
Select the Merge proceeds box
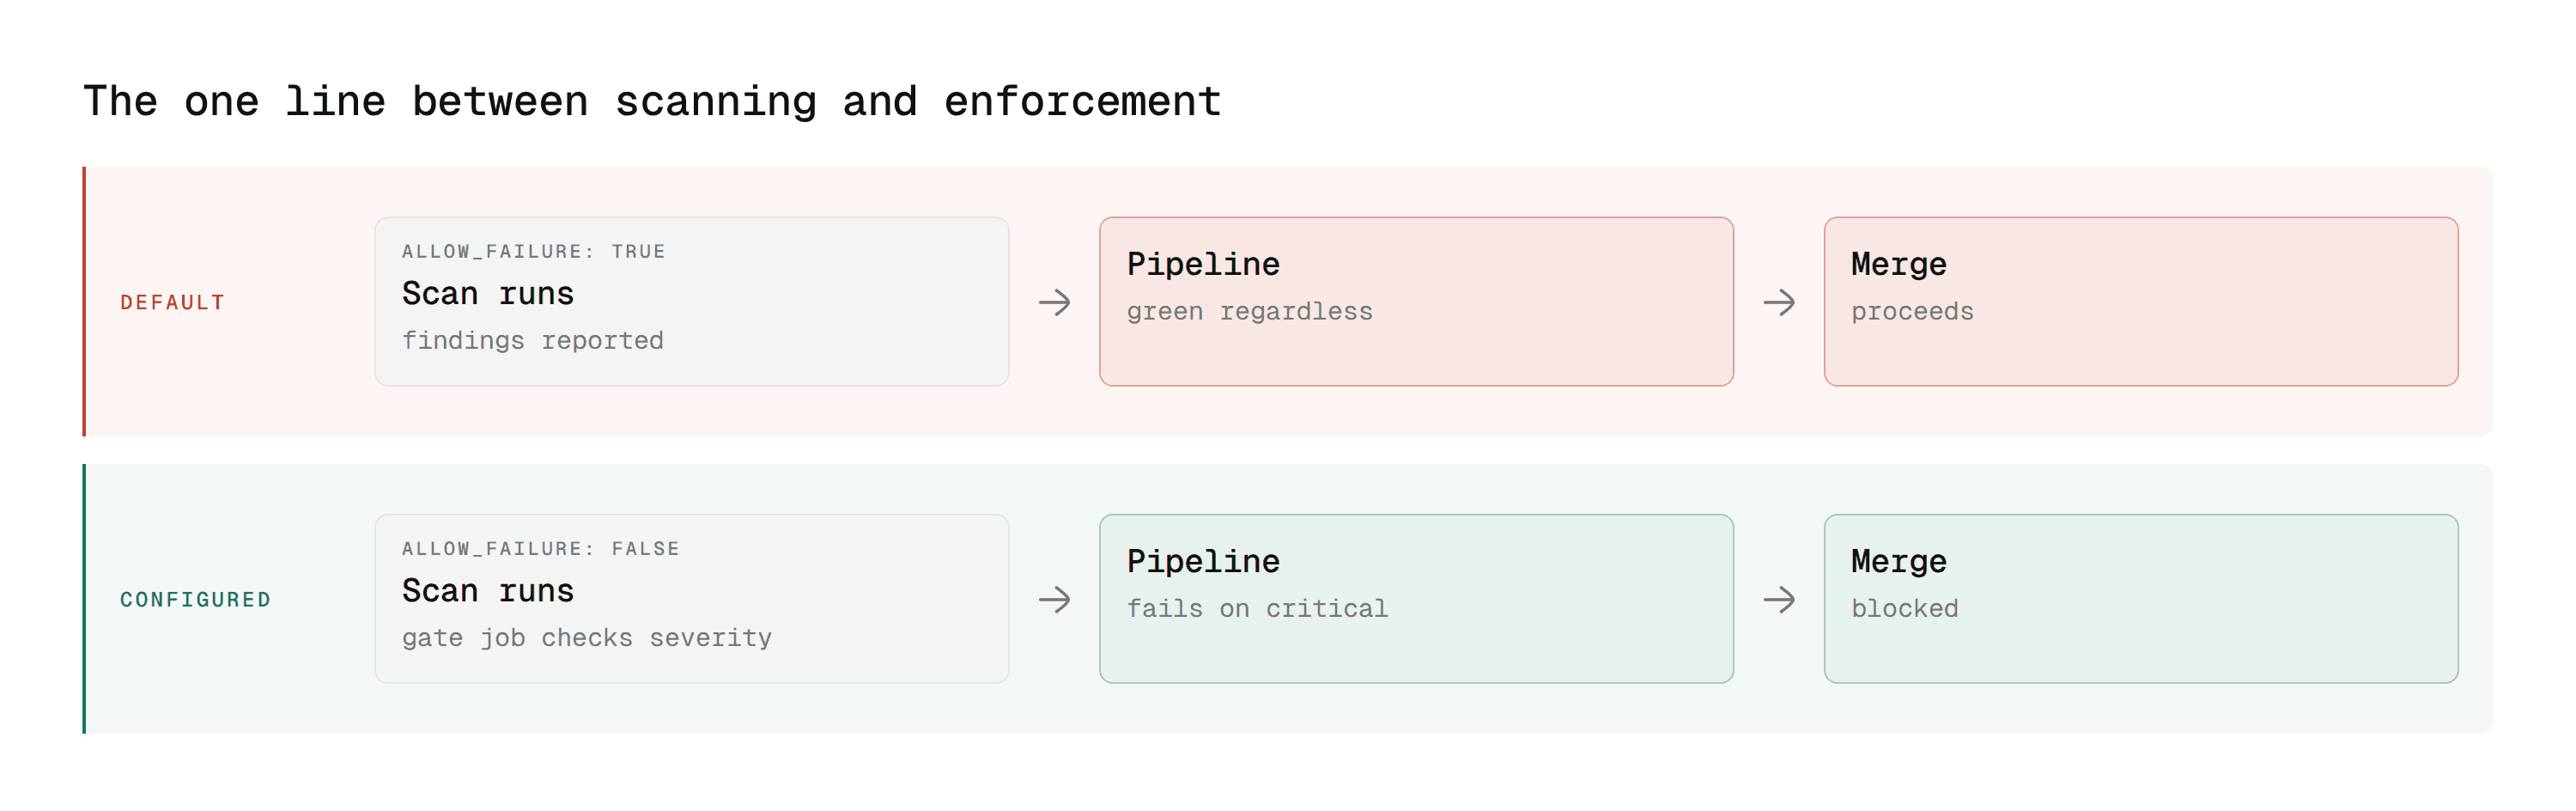2141,302
